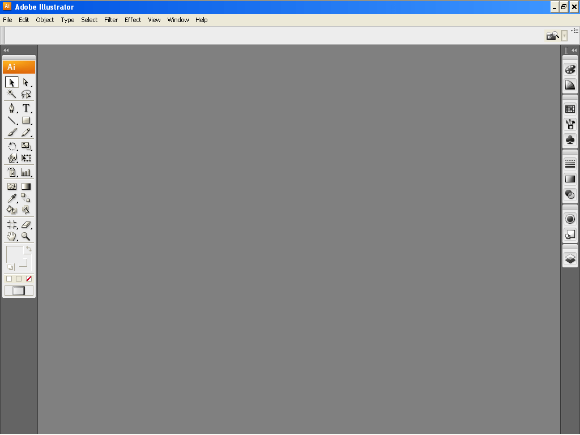
Task: Set paint mode to None
Action: (29, 279)
